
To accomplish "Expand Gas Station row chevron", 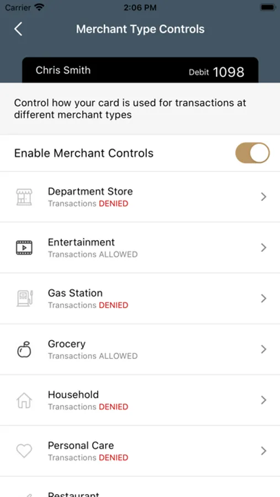I will pyautogui.click(x=263, y=298).
